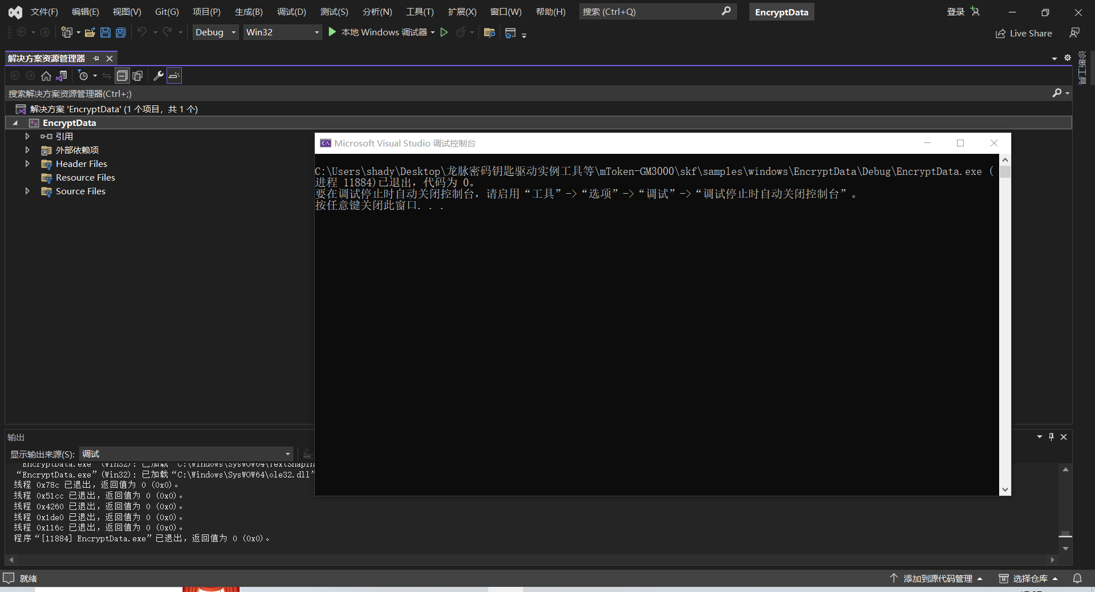Click the debug console vertical scrollbar down arrow

(1005, 489)
